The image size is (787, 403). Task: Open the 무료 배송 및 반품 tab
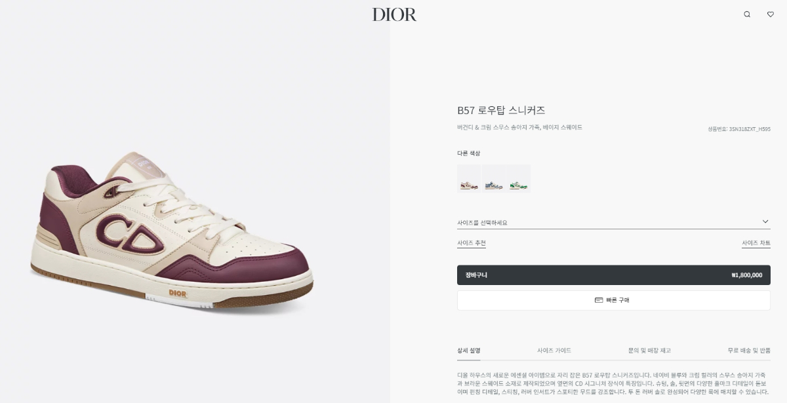[x=749, y=351]
